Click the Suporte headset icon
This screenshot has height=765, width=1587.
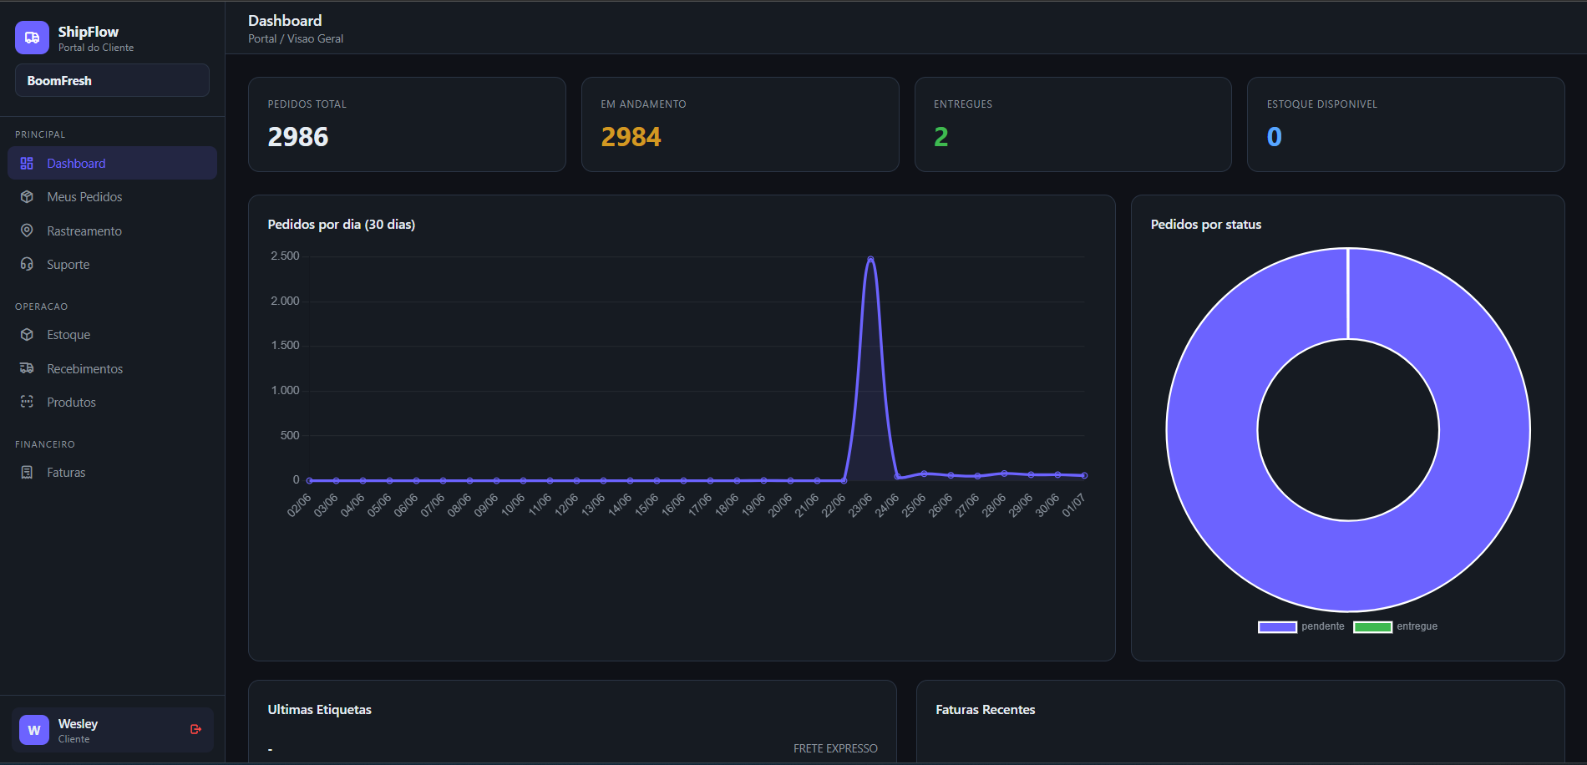tap(27, 265)
